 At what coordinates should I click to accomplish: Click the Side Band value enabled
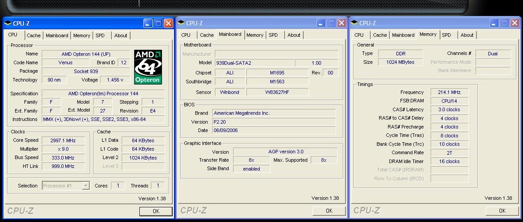251,169
